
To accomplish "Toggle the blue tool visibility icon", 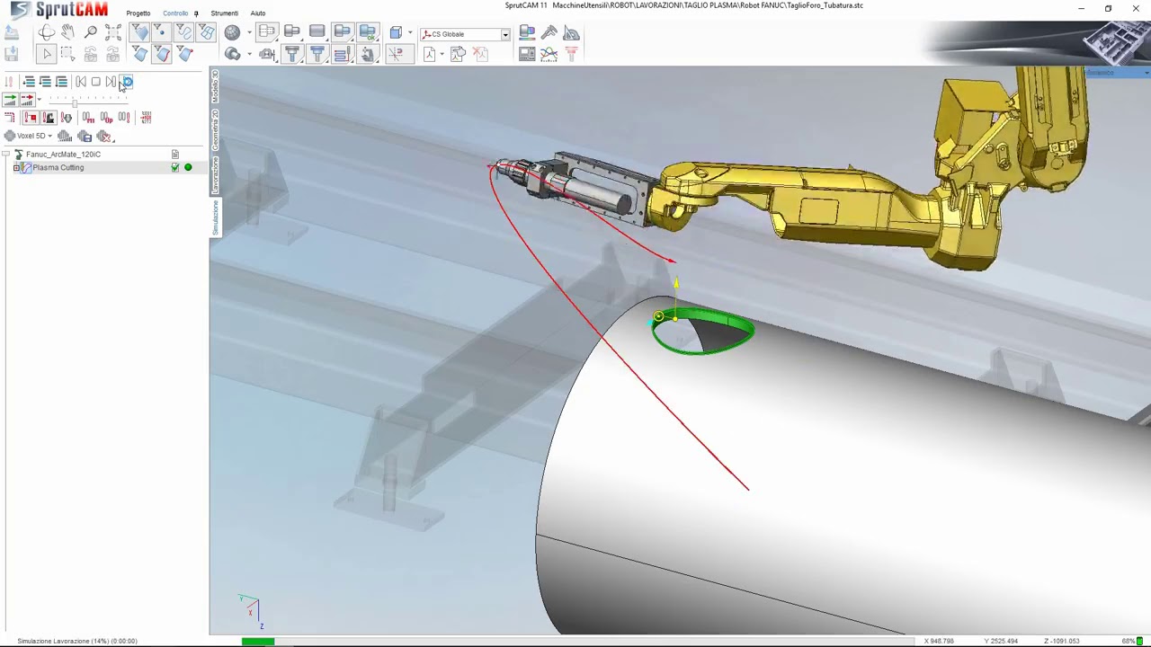I will 317,53.
